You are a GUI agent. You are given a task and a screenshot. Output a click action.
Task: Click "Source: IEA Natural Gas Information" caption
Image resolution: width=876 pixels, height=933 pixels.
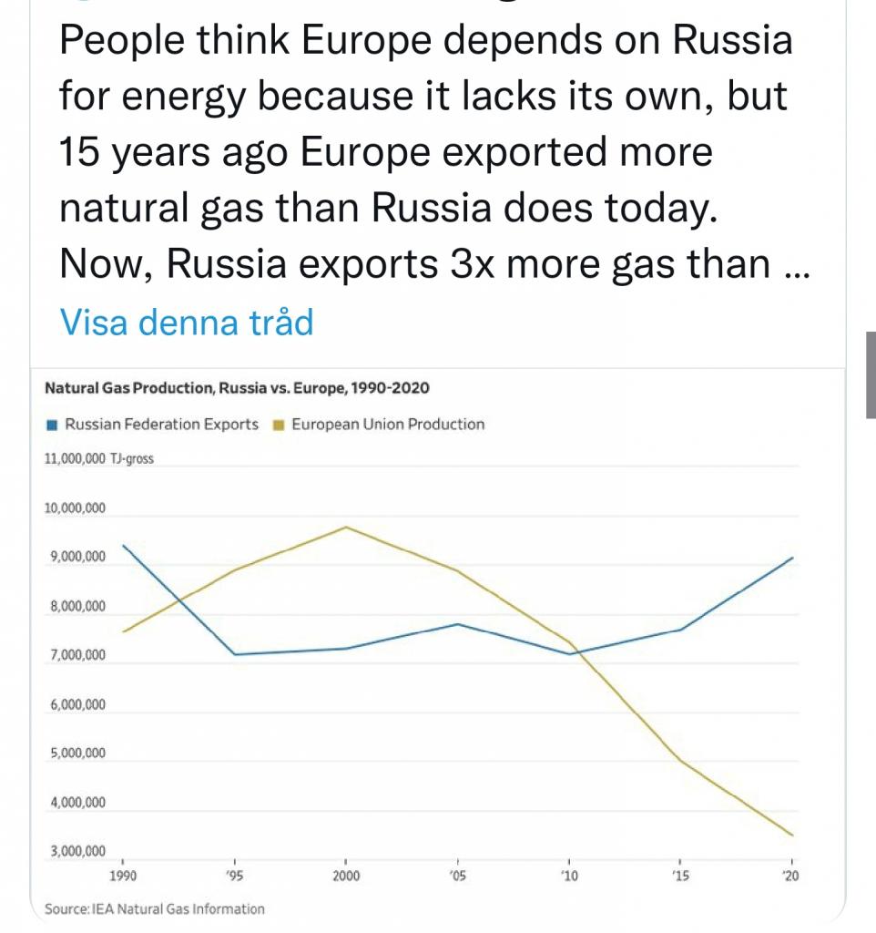[x=155, y=909]
